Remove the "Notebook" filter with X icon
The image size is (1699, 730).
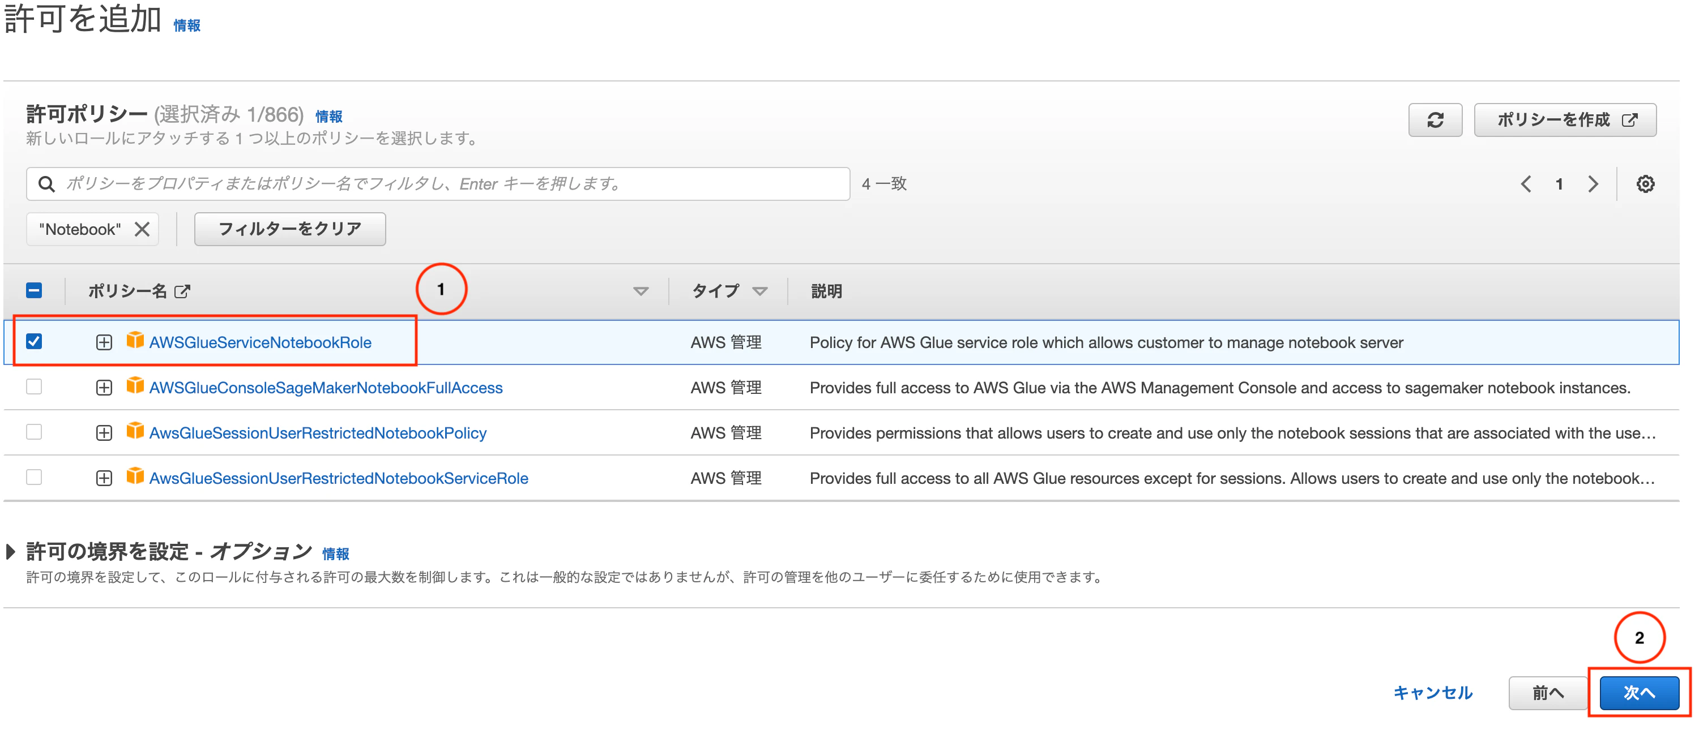[x=142, y=229]
